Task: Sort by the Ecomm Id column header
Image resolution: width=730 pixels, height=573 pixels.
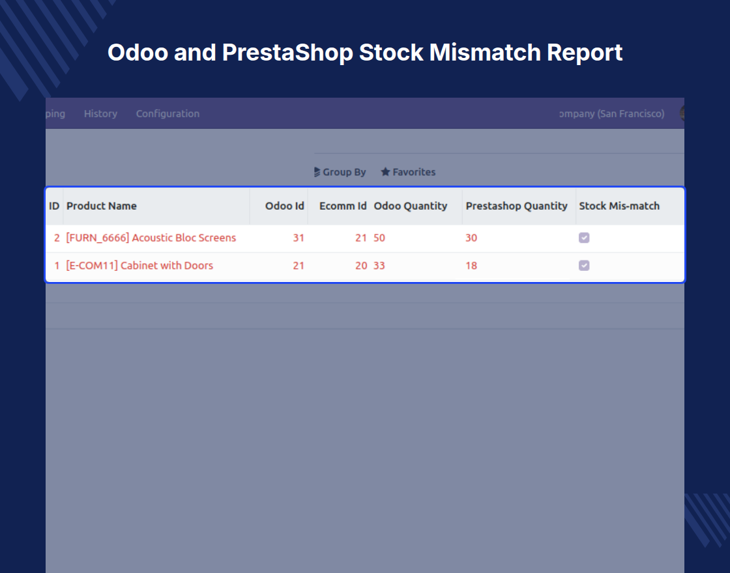Action: pyautogui.click(x=343, y=206)
